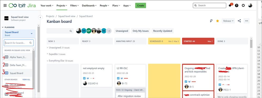Open the not emptynot empty card
The width and height of the screenshot is (262, 98).
(97, 76)
